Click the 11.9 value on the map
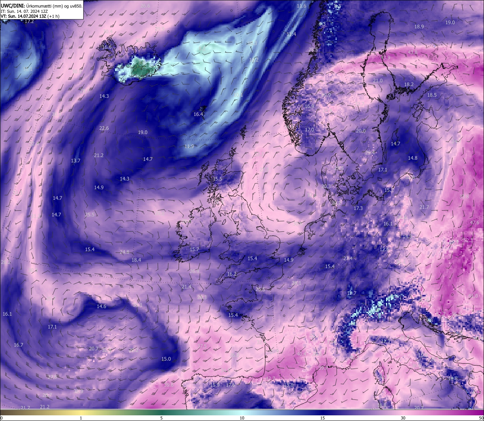 (x=189, y=147)
